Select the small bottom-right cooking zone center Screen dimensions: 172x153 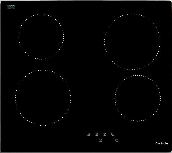(138, 98)
